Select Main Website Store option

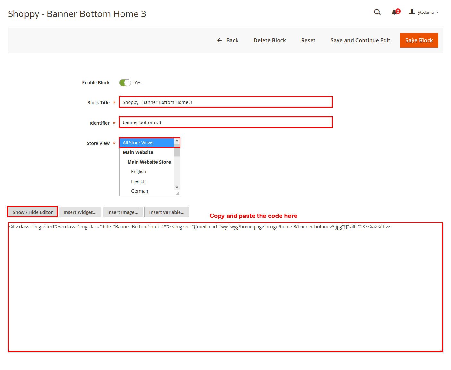click(x=147, y=162)
